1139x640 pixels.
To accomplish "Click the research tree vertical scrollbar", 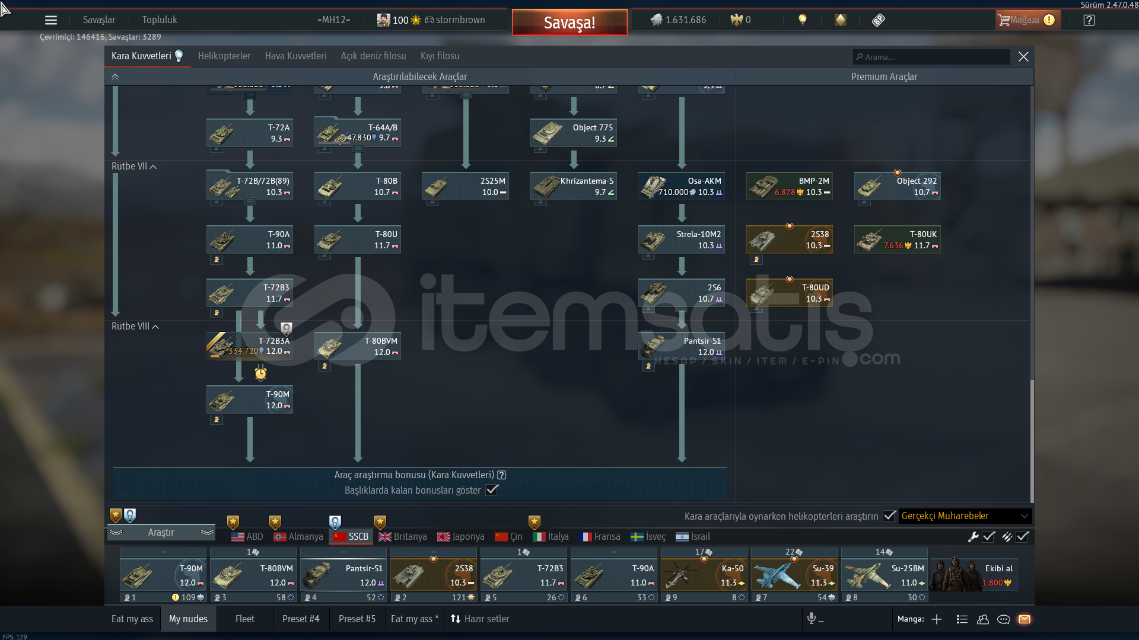I will (1032, 441).
